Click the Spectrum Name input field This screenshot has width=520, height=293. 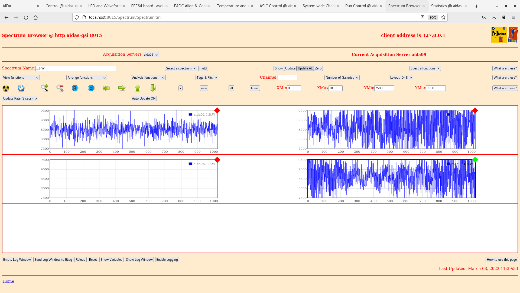click(x=76, y=68)
